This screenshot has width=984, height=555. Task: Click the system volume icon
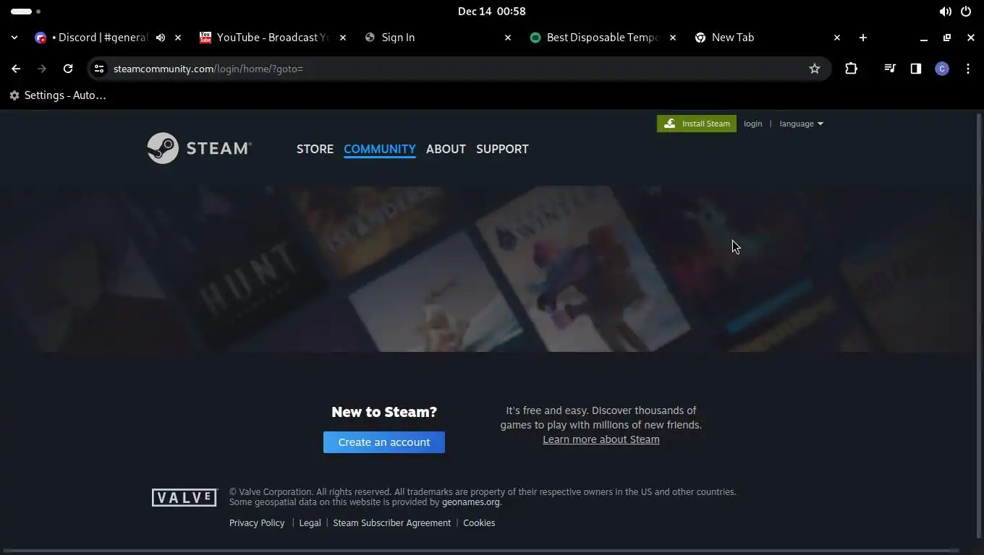click(945, 12)
